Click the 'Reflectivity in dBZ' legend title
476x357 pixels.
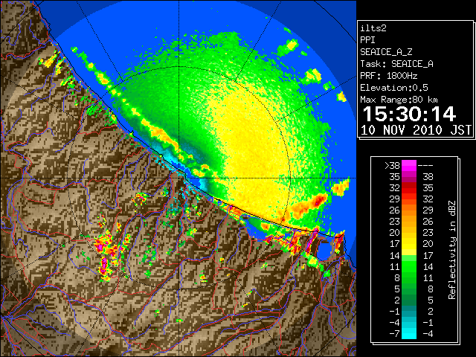click(451, 250)
